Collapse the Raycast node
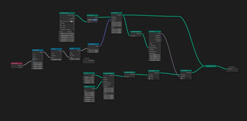The height and width of the screenshot is (121, 247). (x=150, y=31)
